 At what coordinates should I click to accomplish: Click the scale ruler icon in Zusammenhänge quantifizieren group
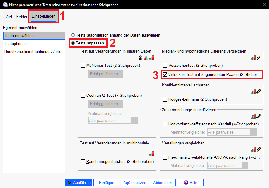click(258, 116)
